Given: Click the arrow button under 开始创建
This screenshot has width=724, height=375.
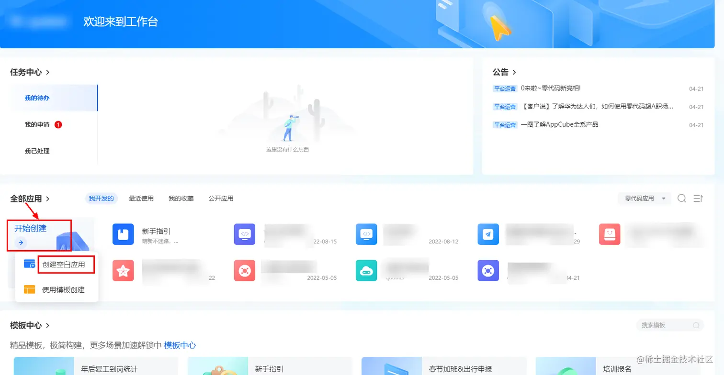Looking at the screenshot, I should pos(21,243).
